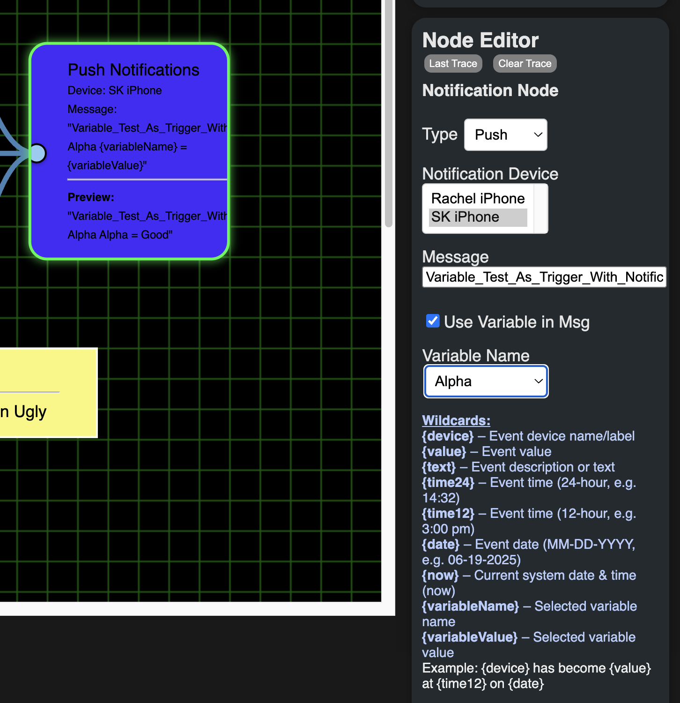This screenshot has width=680, height=703.
Task: Click the Message input field
Action: (544, 277)
